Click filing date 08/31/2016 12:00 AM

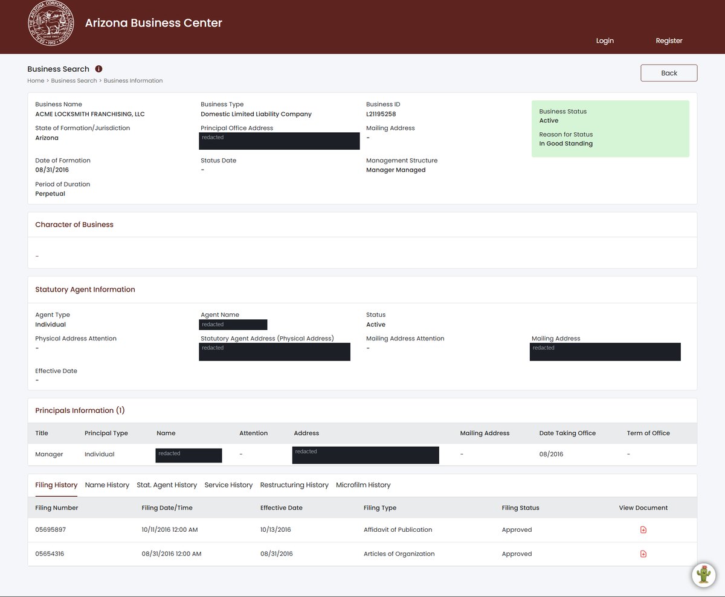pyautogui.click(x=172, y=554)
